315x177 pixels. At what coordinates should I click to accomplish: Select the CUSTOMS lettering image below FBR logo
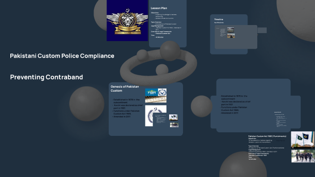click(x=156, y=99)
